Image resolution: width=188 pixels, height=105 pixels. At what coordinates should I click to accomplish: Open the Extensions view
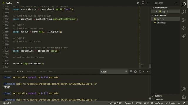pos(184,36)
